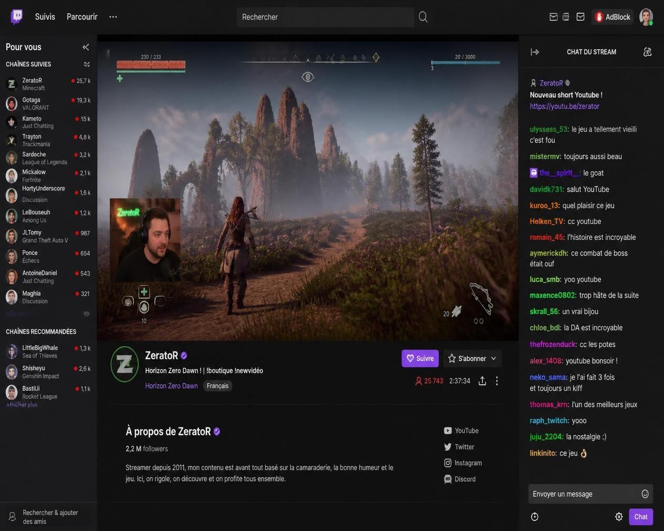Open channel points icon below chat
This screenshot has width=664, height=531.
pos(535,517)
